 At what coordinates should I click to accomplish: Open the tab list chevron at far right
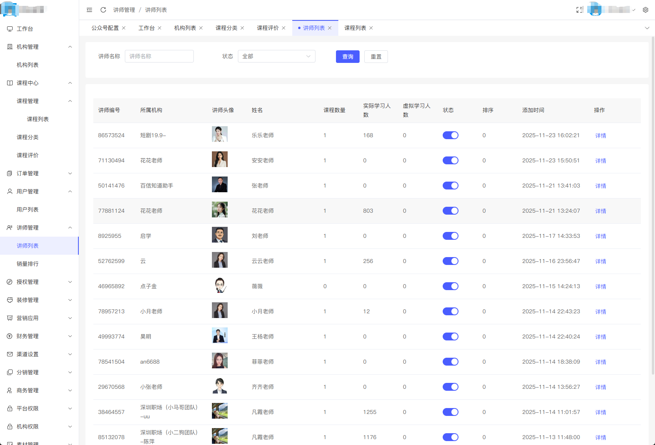[x=647, y=28]
